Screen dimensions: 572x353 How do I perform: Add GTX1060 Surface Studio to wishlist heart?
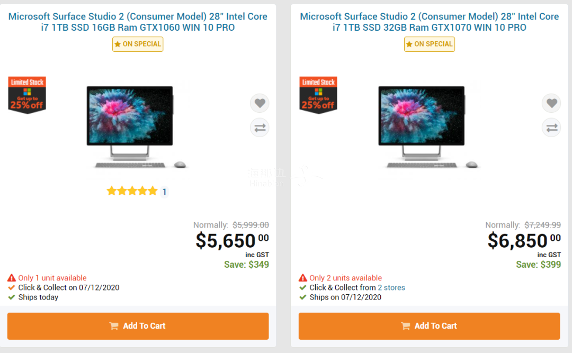[260, 103]
